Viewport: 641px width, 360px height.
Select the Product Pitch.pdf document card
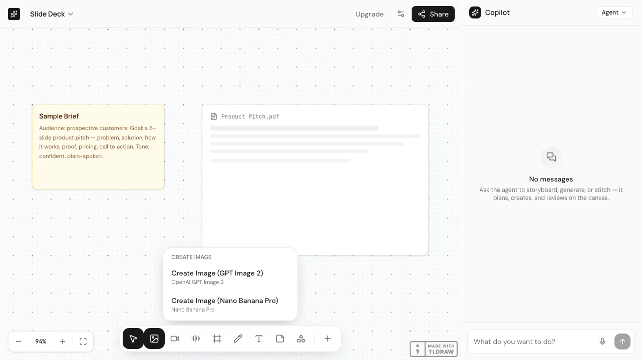[x=315, y=180]
